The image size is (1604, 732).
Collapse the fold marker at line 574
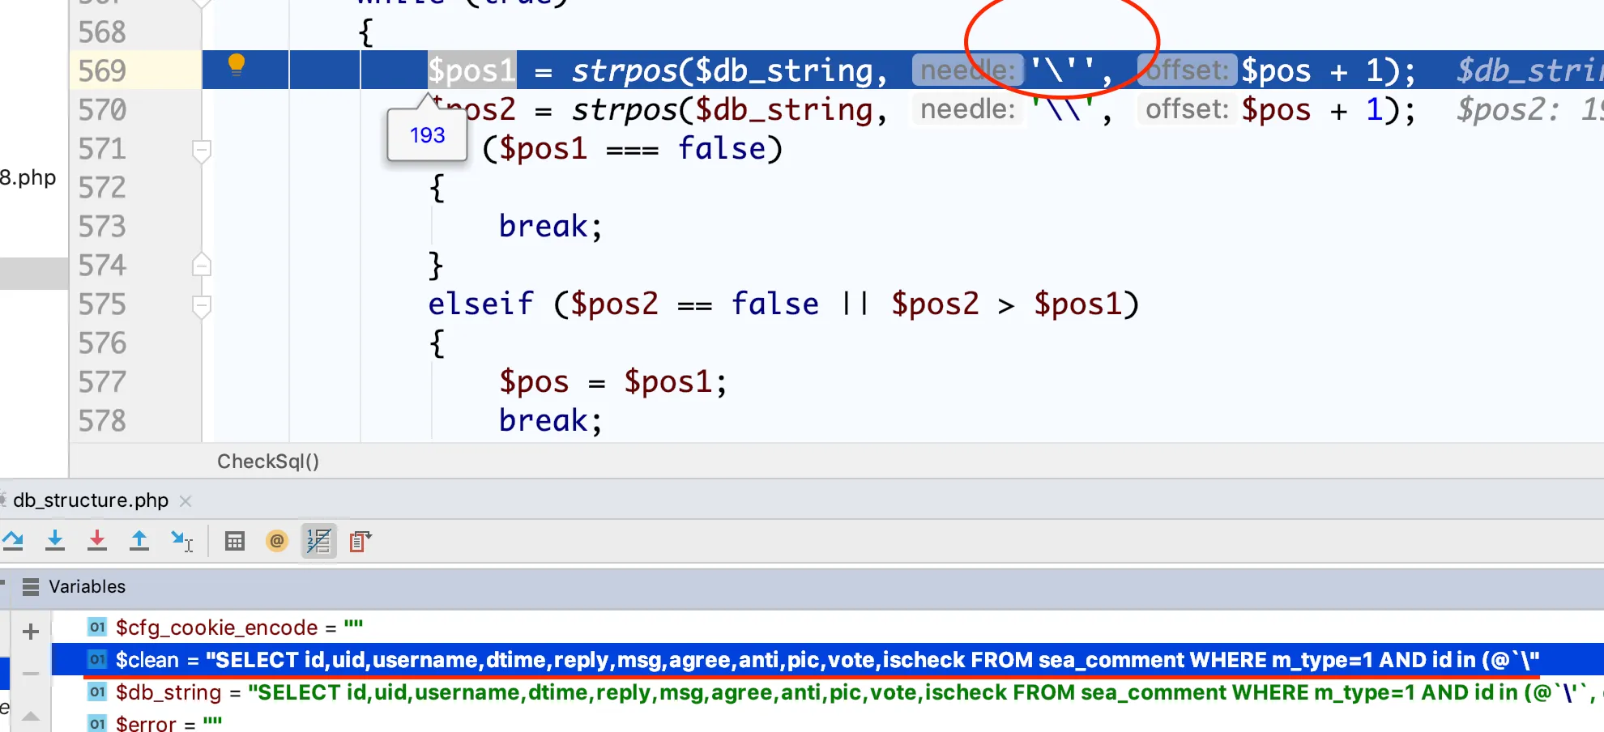202,266
